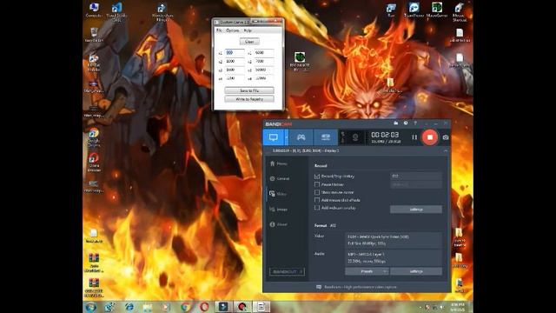Select the green-circle icon beside Custom Curve window
556x313 pixels.
click(x=300, y=61)
